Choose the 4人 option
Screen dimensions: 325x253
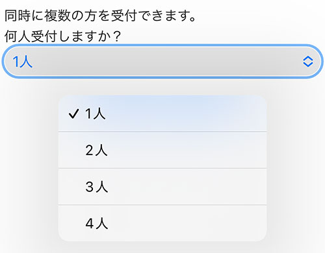(162, 223)
